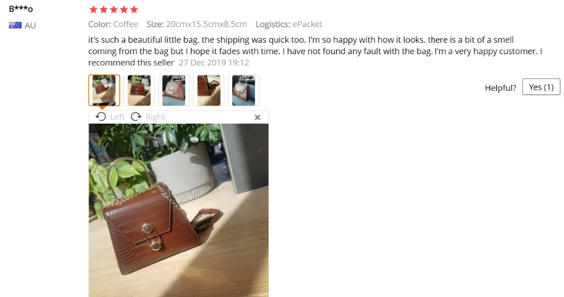Select the first review photo thumbnail
This screenshot has height=297, width=564.
(104, 90)
